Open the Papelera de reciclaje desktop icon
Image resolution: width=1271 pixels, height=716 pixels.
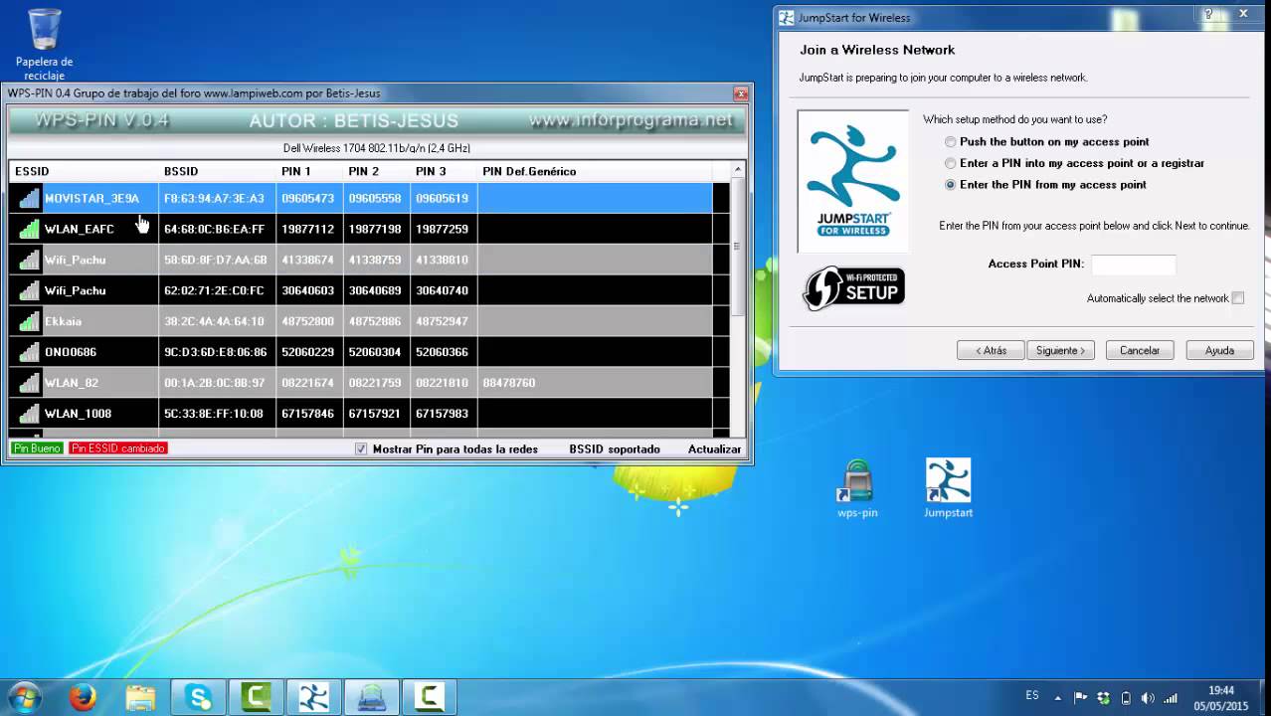coord(44,45)
